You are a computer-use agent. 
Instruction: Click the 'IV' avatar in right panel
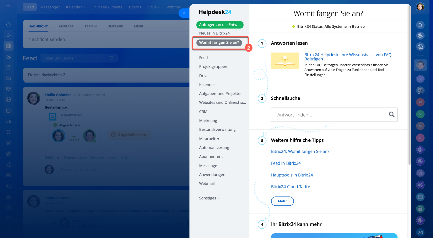point(420,79)
